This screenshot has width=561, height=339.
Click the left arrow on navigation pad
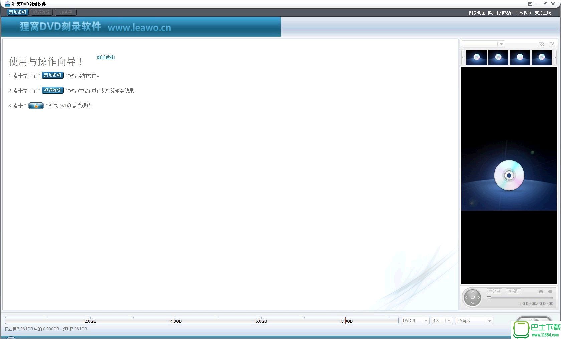pos(467,297)
